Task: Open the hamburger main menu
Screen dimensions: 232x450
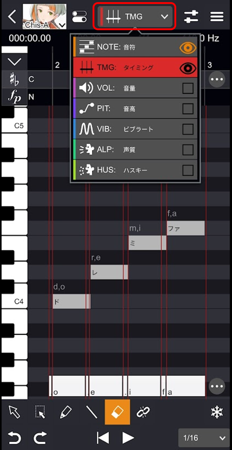Action: 217,17
